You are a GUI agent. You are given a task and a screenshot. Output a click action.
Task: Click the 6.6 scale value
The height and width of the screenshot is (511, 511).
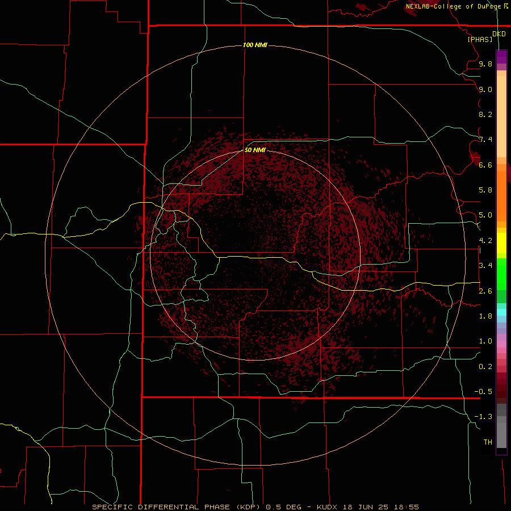485,165
